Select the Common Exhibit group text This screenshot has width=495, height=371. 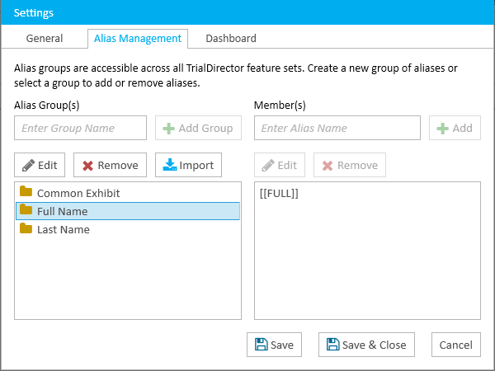tap(78, 193)
